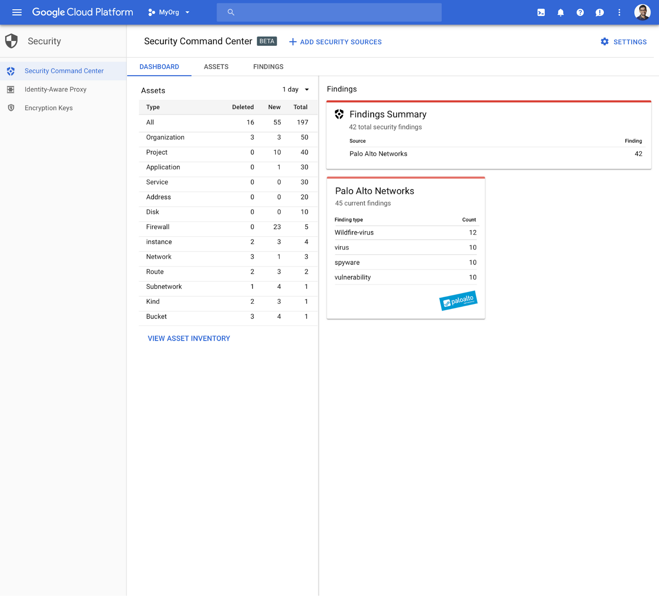Select the virus finding type row
659x596 pixels.
point(405,247)
